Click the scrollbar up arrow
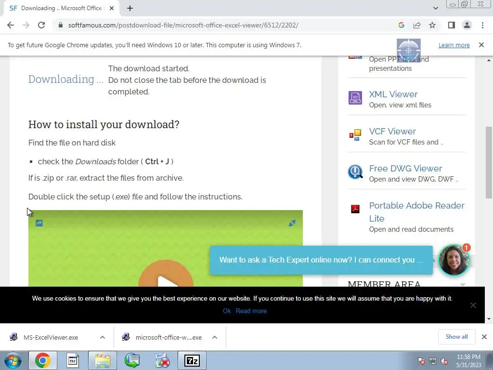The height and width of the screenshot is (370, 493). (489, 60)
